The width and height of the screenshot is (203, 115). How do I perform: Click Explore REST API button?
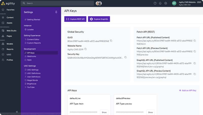point(75,19)
